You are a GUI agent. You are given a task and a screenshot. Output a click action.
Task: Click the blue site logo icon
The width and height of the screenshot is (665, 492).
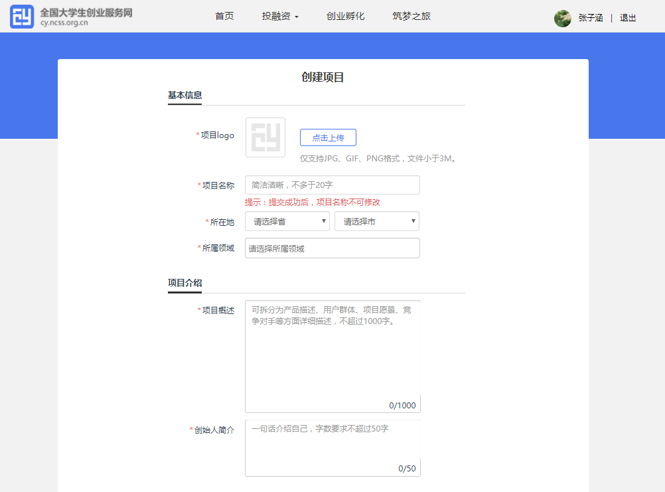click(x=21, y=17)
